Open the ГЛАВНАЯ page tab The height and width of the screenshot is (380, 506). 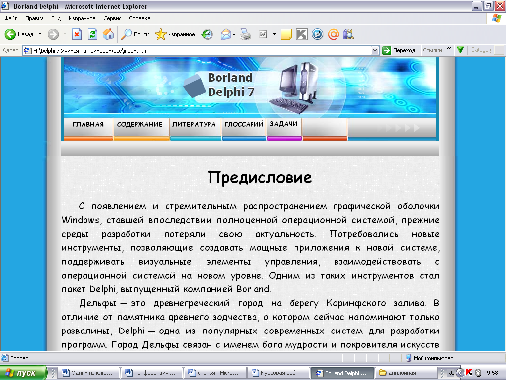point(88,129)
